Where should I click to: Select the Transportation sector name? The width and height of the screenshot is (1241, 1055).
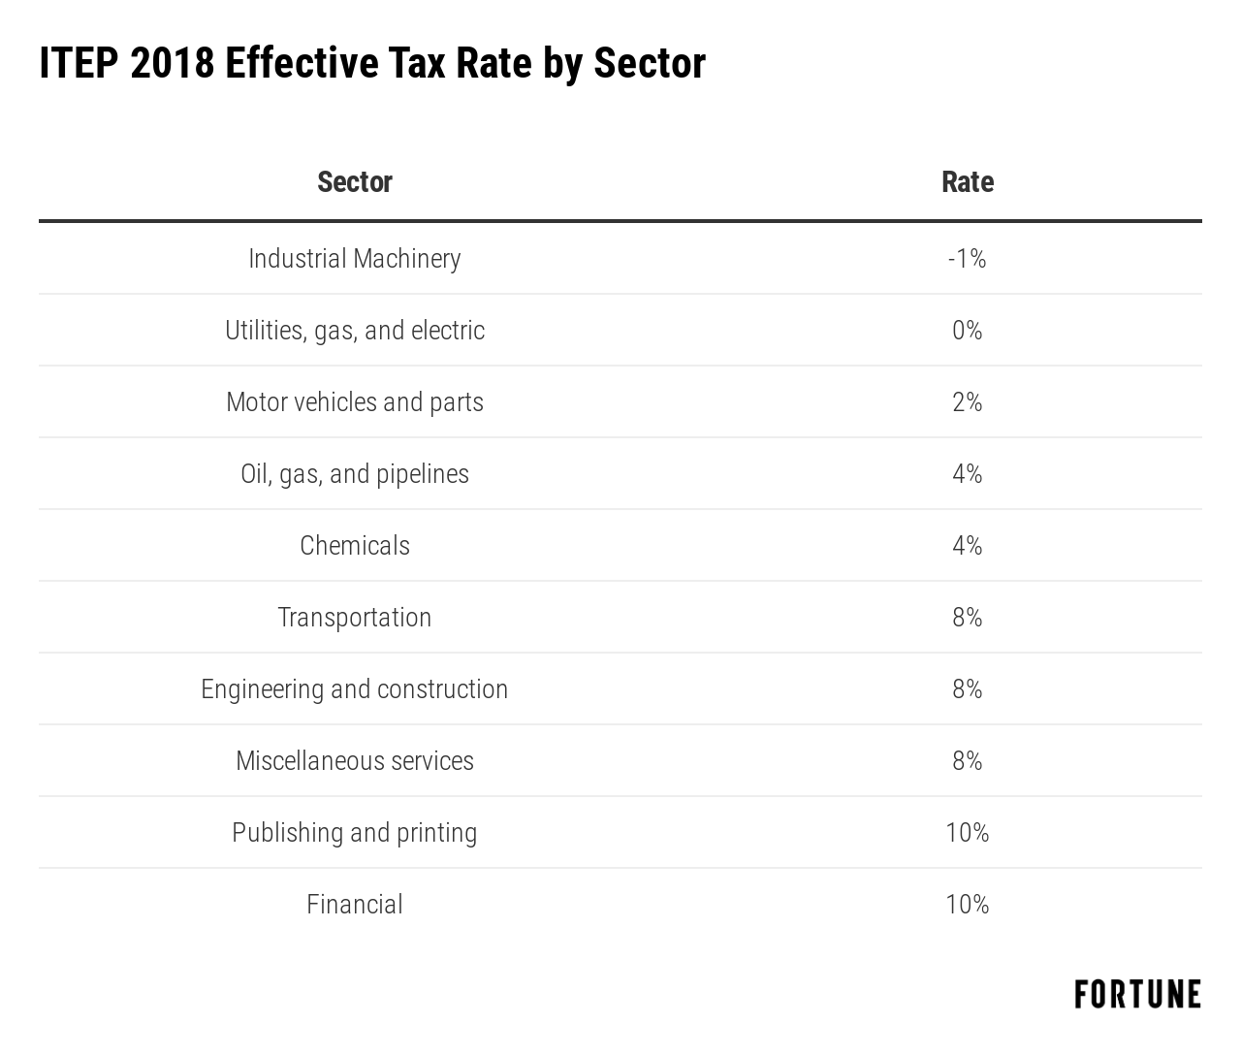[x=355, y=618]
